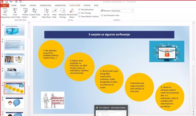Open the FILE menu tab

[x=4, y=5]
